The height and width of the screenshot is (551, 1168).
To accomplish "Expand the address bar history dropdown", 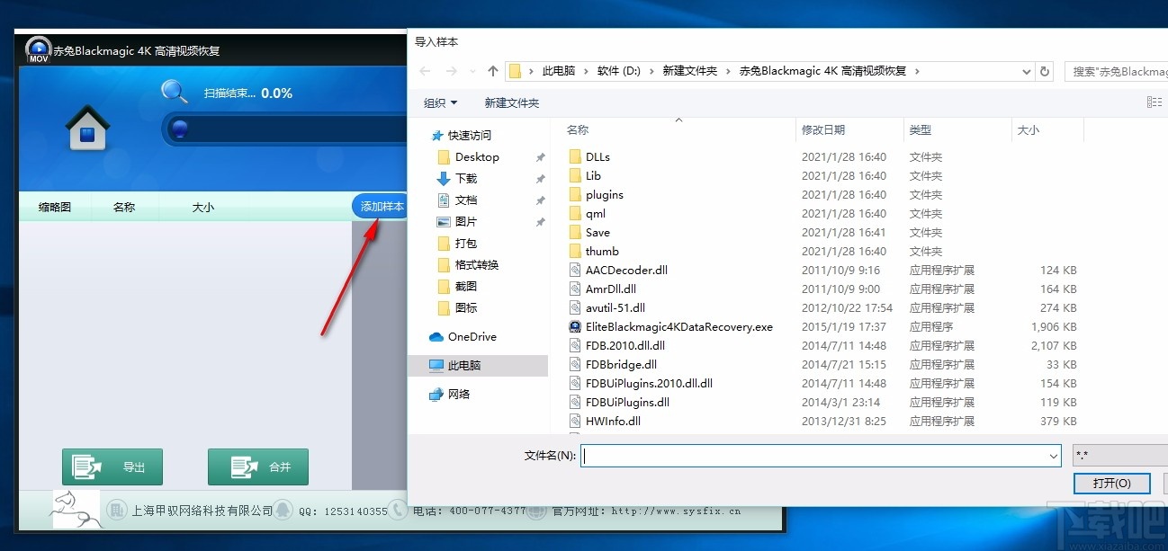I will pyautogui.click(x=1027, y=71).
